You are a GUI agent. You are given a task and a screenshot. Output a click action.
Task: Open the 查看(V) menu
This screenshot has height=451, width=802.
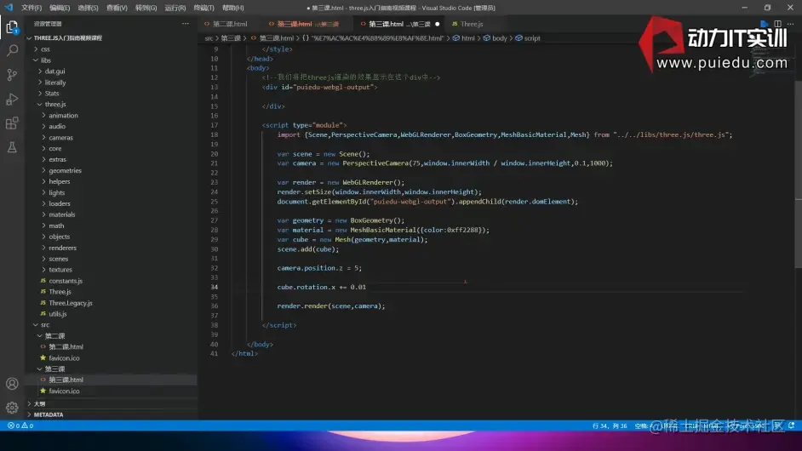coord(117,8)
